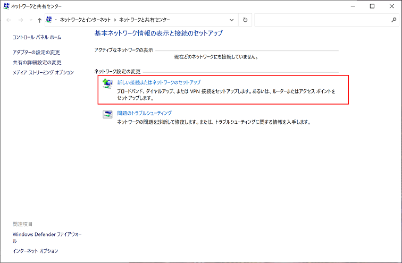Click the window icon in the title bar
This screenshot has height=263, width=402.
(6, 6)
